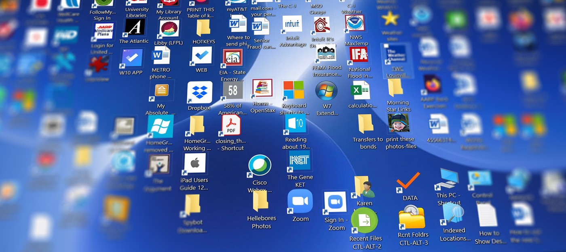Select the WEB checkmark shortcut

pyautogui.click(x=202, y=56)
